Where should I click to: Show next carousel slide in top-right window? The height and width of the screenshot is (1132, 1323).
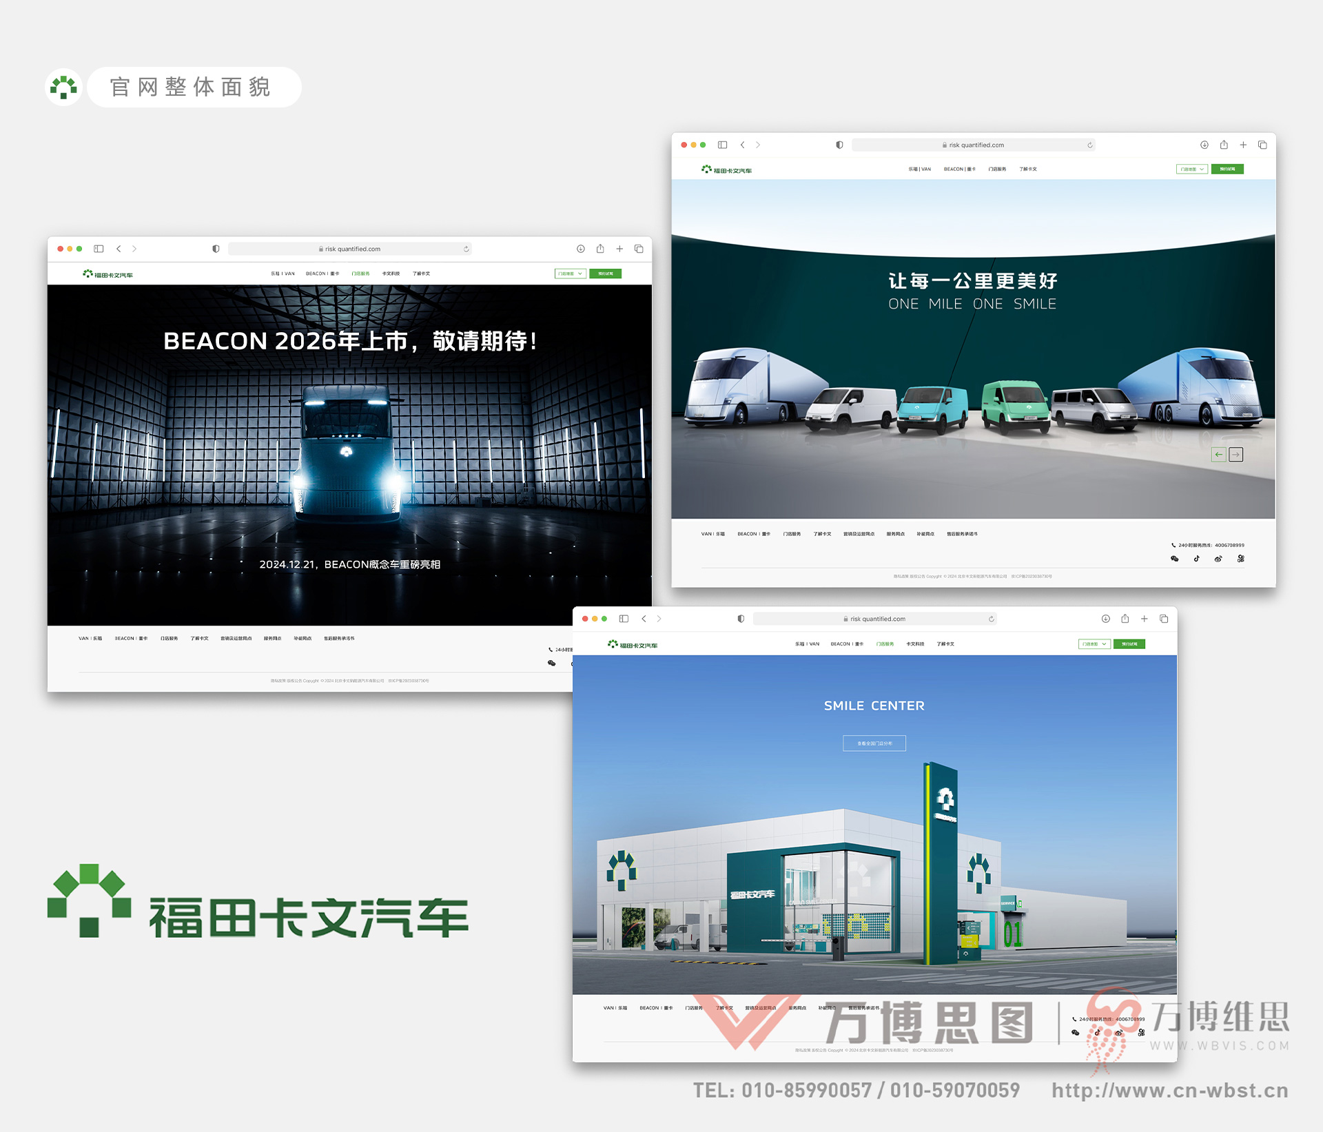(x=1236, y=455)
